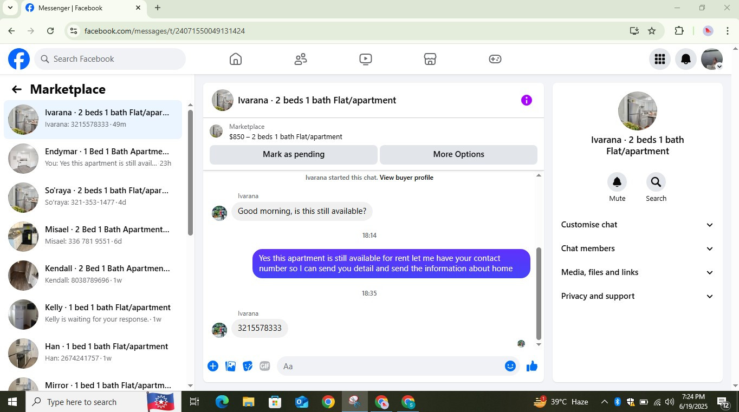Open the View buyer profile link
Viewport: 739px width, 412px height.
pyautogui.click(x=406, y=178)
